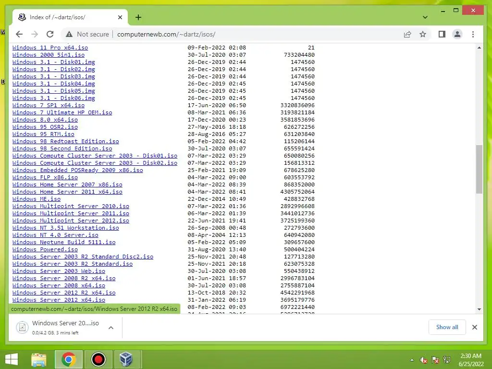Open Windows NT 4.0 Server.iso

coord(55,235)
